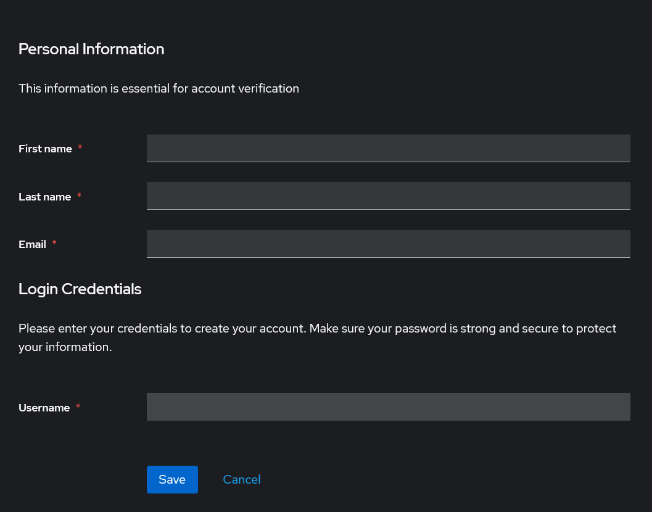
Task: Click the Username field label
Action: point(44,408)
